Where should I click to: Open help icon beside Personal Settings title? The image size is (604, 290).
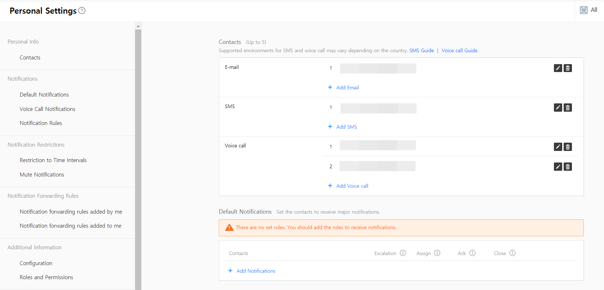pyautogui.click(x=82, y=11)
